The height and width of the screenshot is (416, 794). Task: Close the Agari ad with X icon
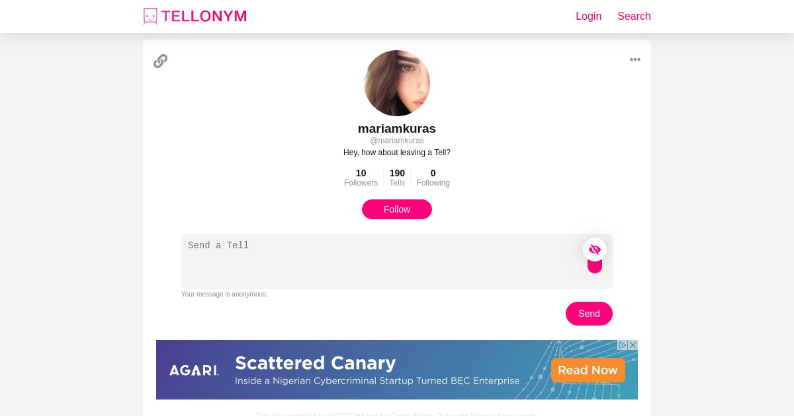pyautogui.click(x=633, y=345)
